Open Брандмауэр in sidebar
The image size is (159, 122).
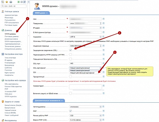point(9,65)
